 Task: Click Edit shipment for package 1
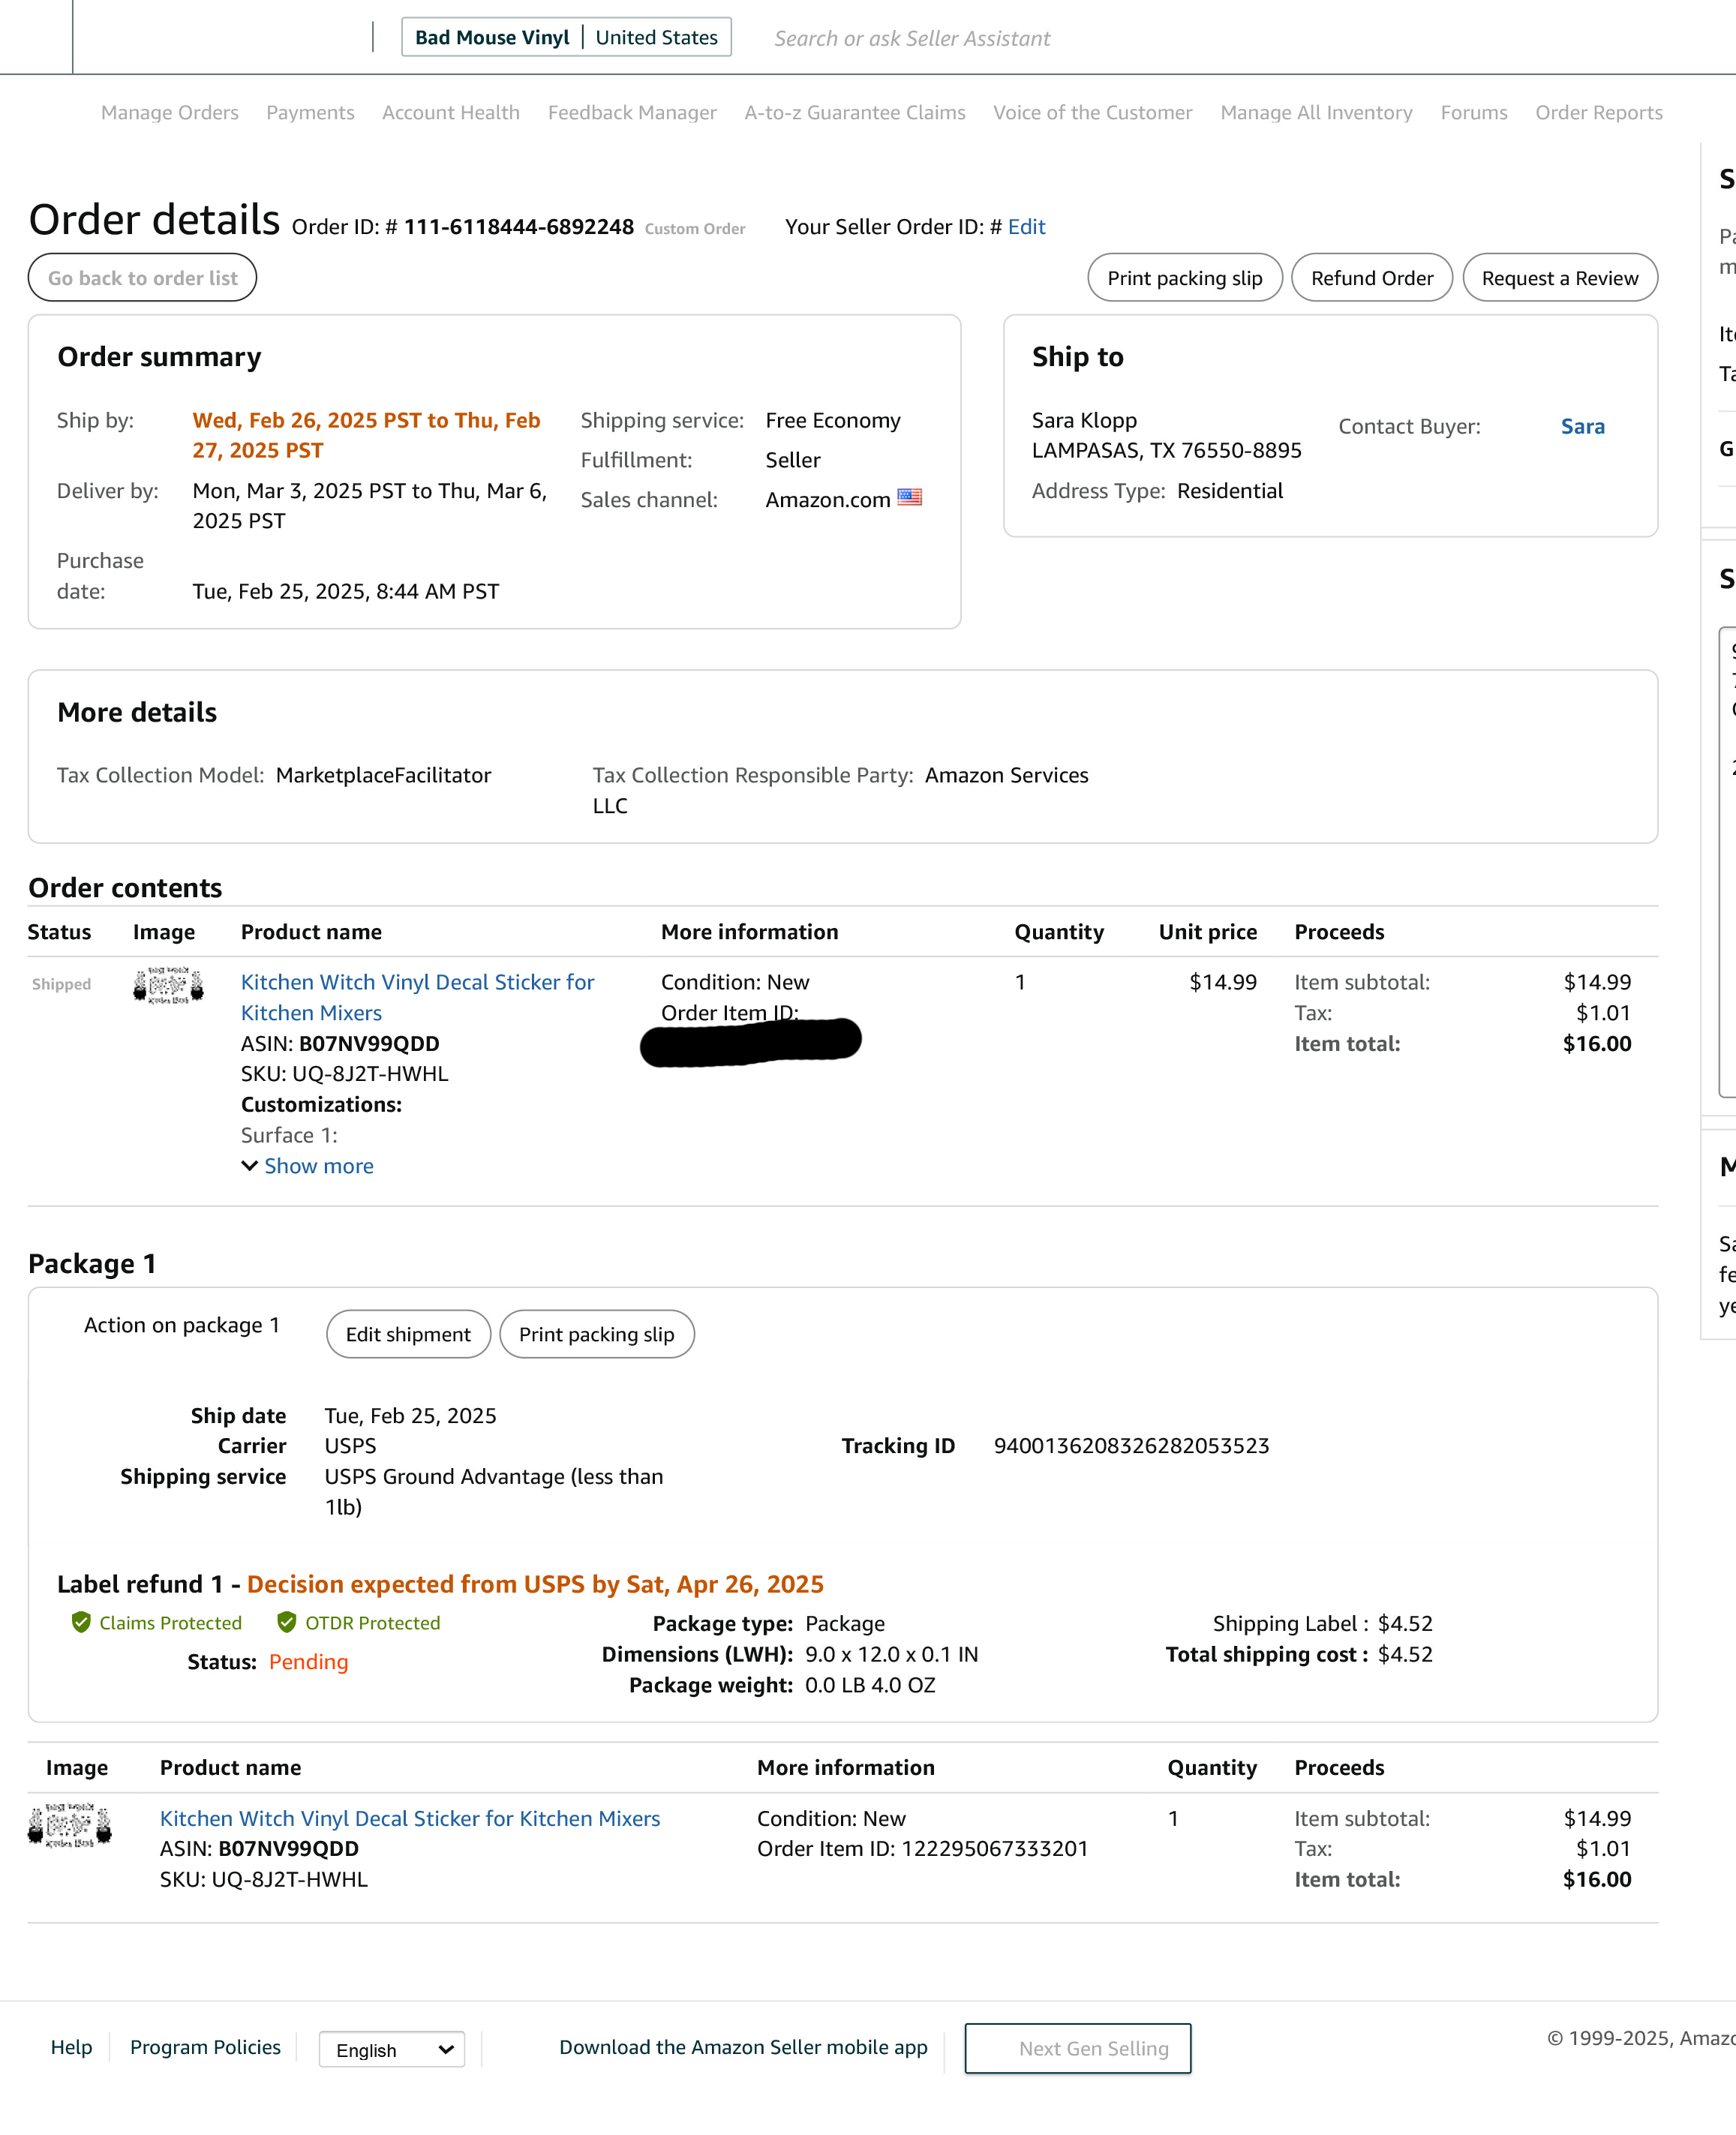408,1334
